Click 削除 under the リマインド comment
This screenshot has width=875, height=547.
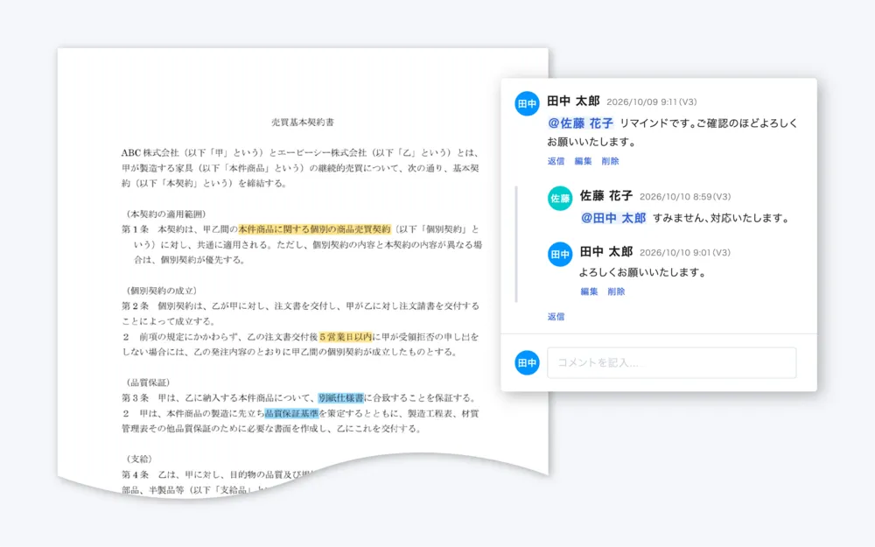tap(610, 161)
